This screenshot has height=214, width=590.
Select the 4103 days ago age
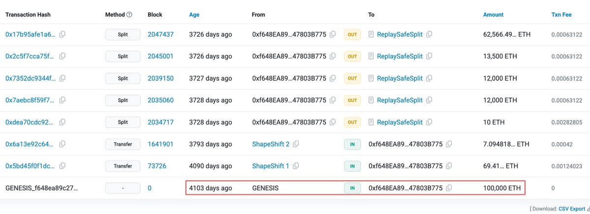(x=210, y=188)
